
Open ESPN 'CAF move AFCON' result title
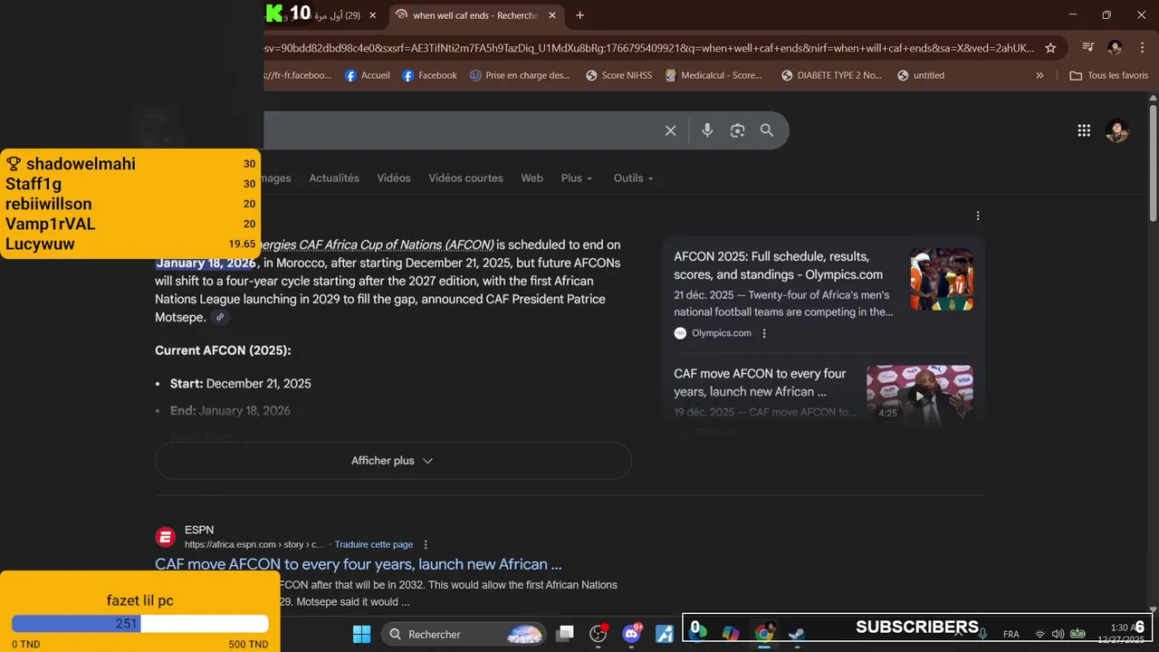(359, 564)
